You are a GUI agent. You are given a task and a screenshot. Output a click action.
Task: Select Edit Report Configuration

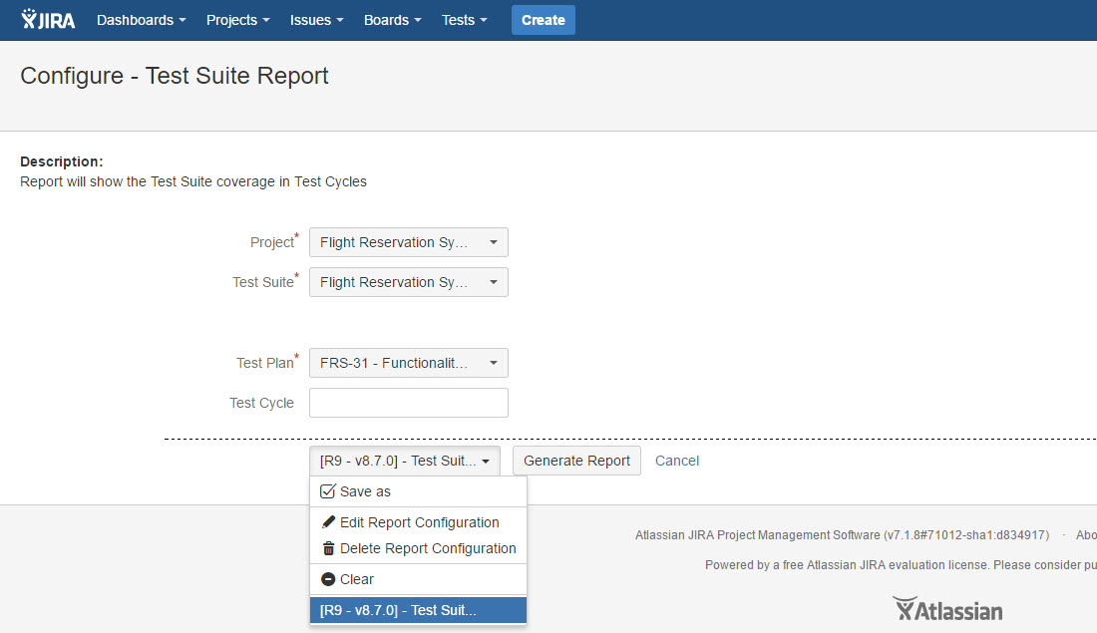[x=419, y=521]
